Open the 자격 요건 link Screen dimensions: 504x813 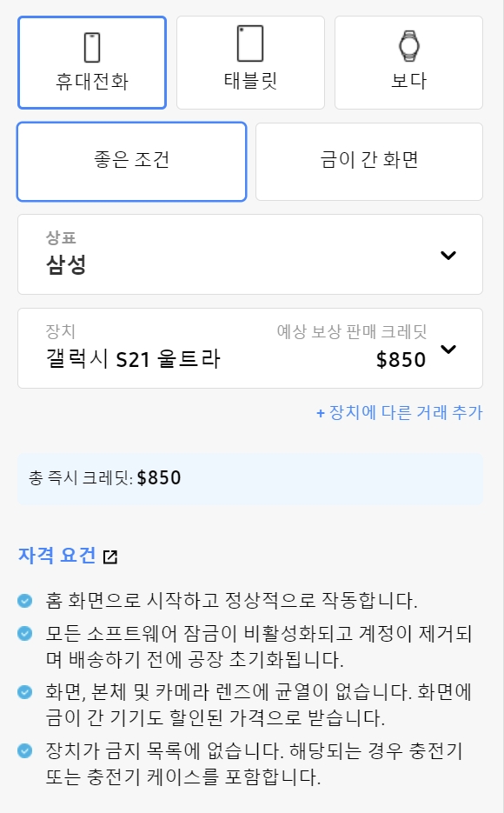tap(57, 556)
